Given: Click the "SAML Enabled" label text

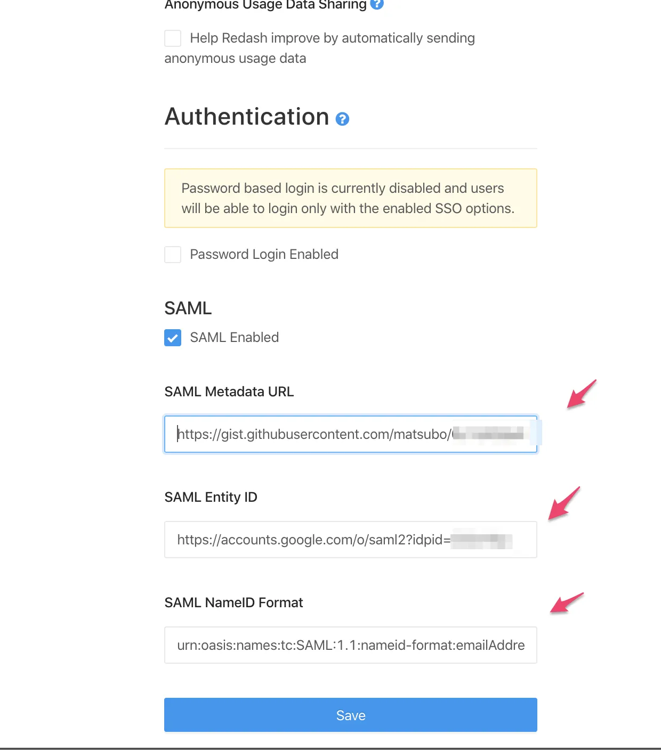Looking at the screenshot, I should [x=234, y=338].
